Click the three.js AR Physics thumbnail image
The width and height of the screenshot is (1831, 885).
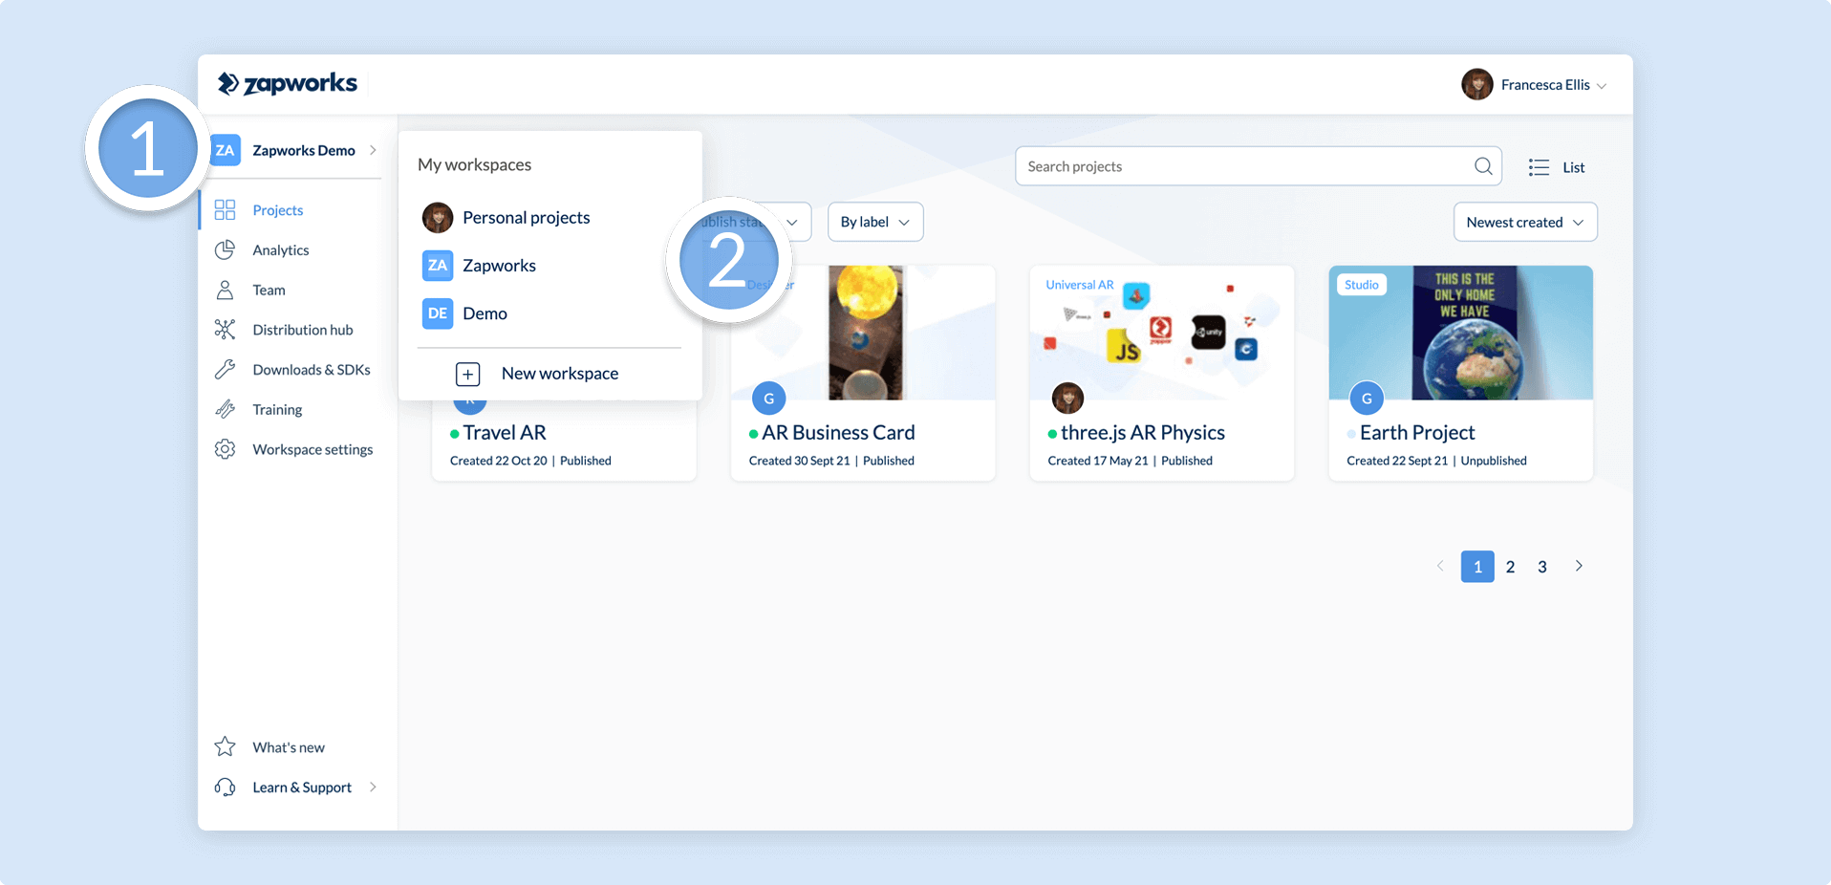pos(1162,332)
